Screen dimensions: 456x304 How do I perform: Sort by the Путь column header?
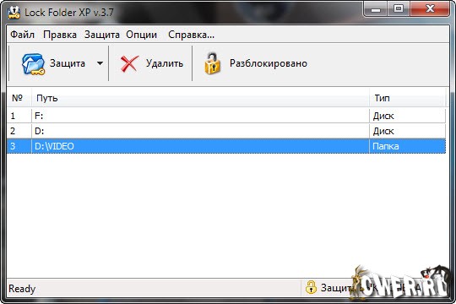[x=200, y=98]
